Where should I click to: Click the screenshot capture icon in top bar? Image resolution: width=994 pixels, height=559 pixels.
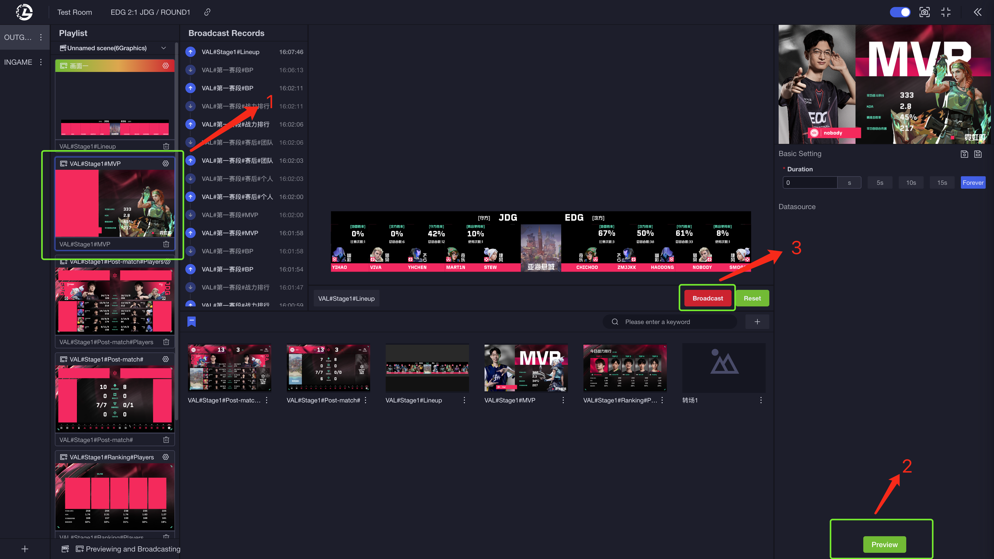click(x=924, y=12)
